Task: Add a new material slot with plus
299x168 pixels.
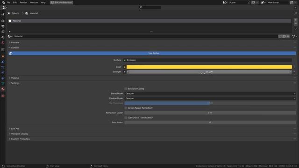Action: [296, 20]
